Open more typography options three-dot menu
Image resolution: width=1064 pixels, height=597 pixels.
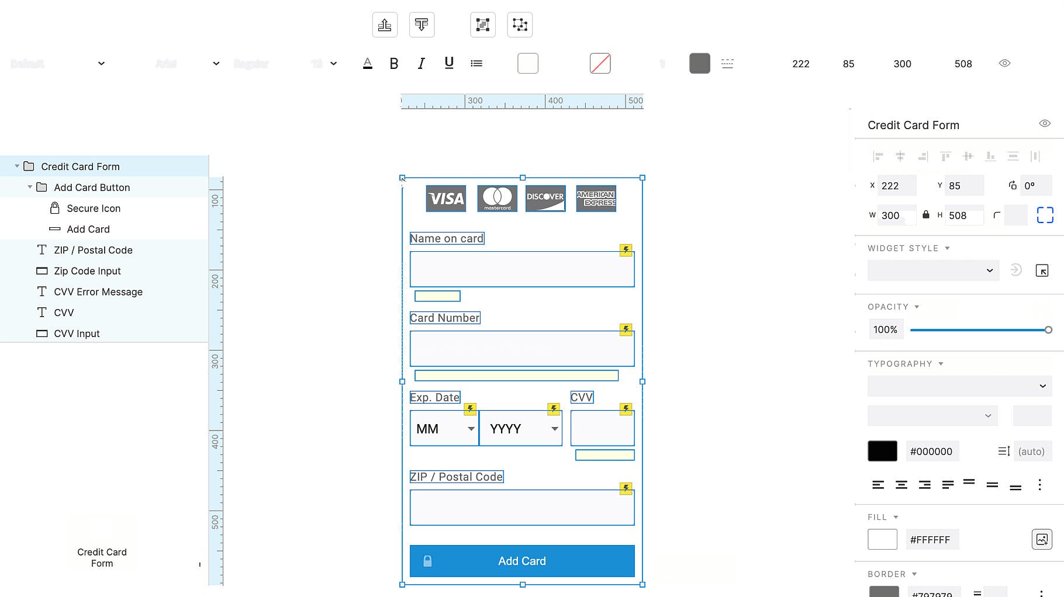click(x=1039, y=485)
